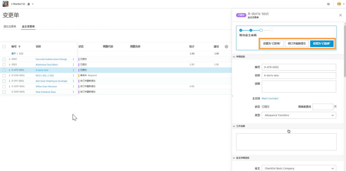The width and height of the screenshot is (346, 171).
Task: Sort by 编号 column ascending arrow
Action: [19, 47]
